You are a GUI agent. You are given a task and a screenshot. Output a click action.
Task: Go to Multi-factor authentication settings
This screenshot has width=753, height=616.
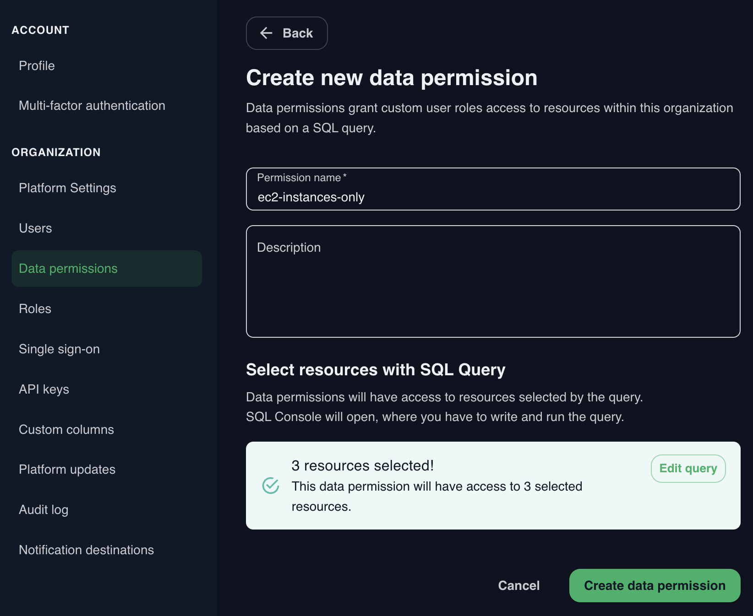click(x=92, y=106)
